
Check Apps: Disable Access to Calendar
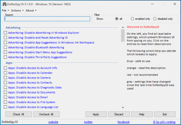tap(5, 73)
